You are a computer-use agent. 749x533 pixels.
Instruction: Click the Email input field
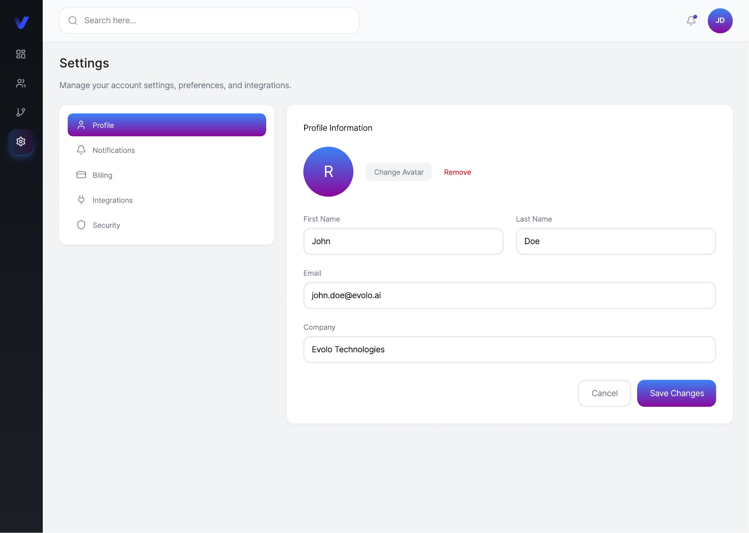509,295
